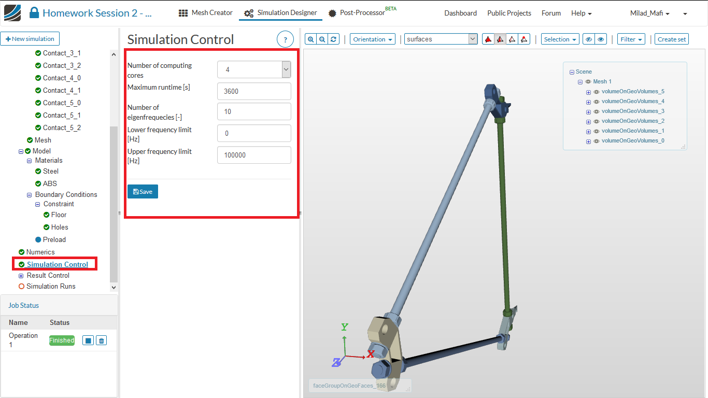
Task: Collapse the Mesh 1 tree node
Action: tap(580, 82)
